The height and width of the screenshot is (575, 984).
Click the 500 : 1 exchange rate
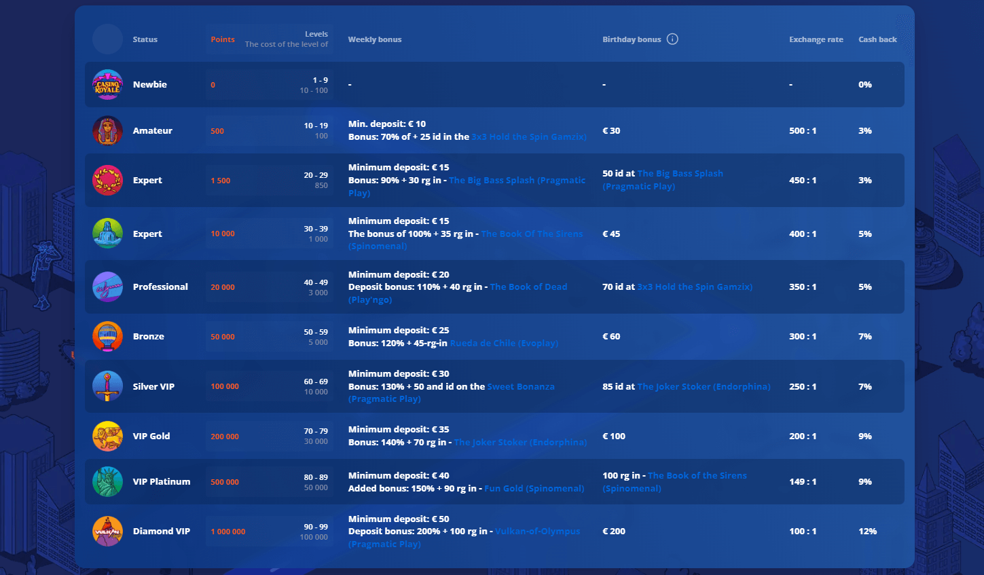(803, 130)
